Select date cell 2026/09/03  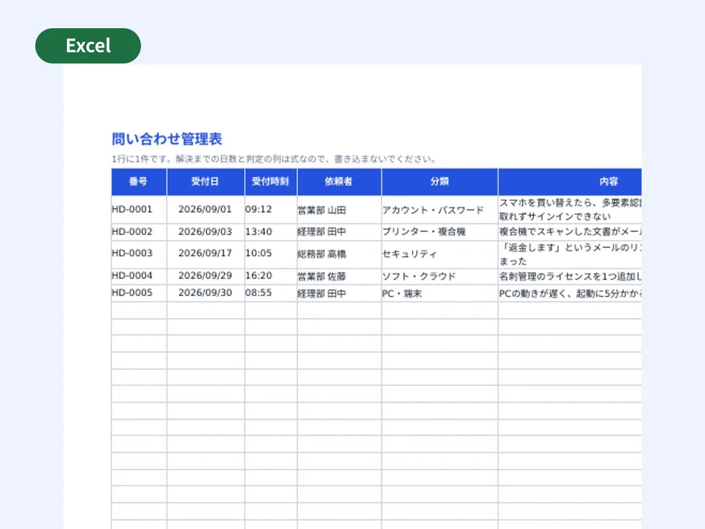206,232
